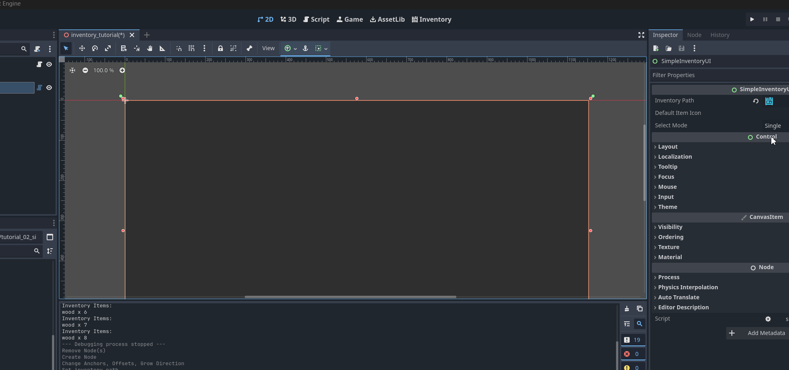Screen dimensions: 789x370
Task: Click the Add Metadata button
Action: [757, 333]
